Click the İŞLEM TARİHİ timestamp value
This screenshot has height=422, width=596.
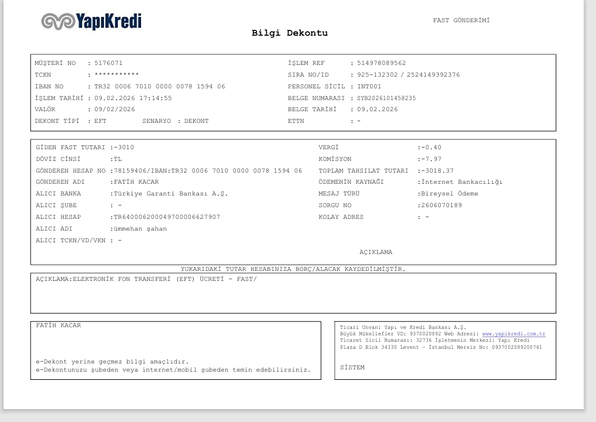coord(133,98)
